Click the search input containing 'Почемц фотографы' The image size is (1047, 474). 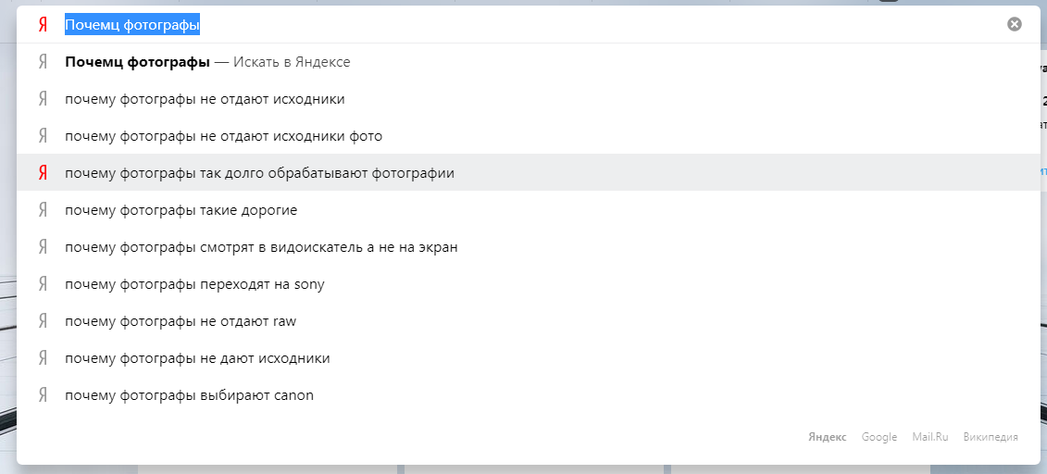coord(530,25)
